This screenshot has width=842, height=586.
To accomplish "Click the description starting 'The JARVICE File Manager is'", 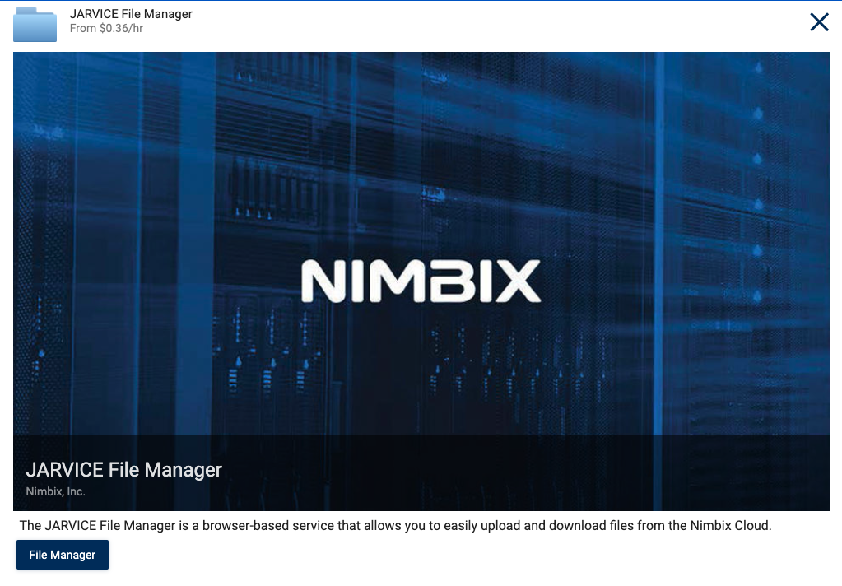I will 395,525.
